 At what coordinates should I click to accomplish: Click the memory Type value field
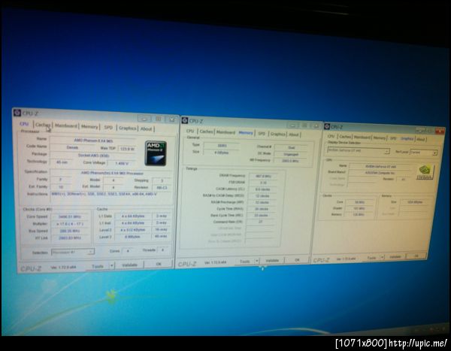[x=222, y=146]
